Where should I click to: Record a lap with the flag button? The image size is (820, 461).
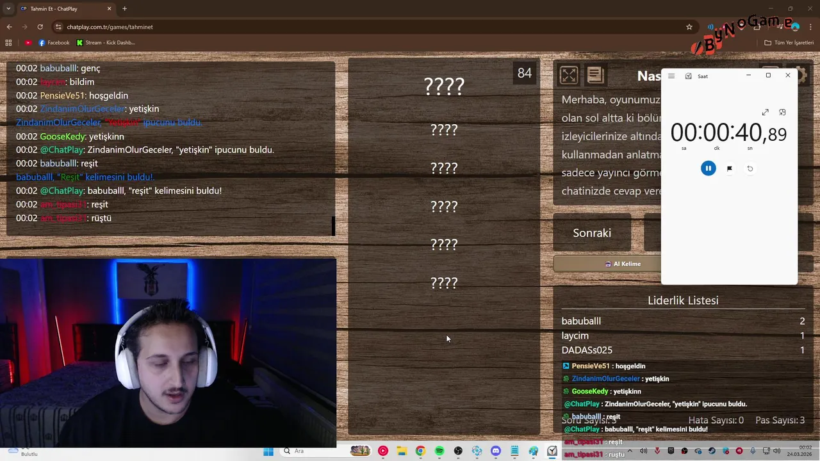point(729,168)
